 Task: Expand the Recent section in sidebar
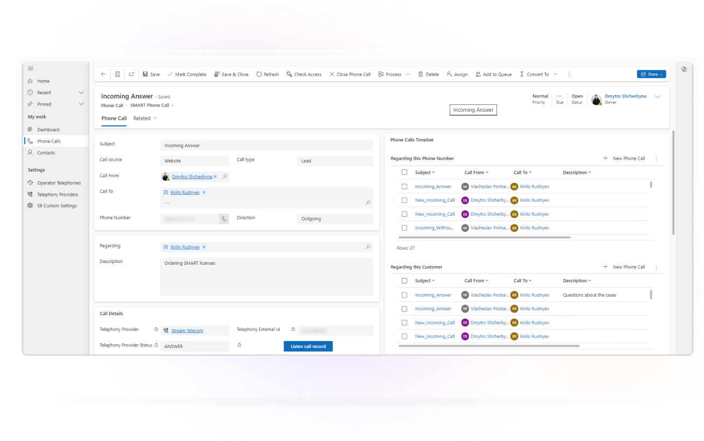tap(81, 93)
